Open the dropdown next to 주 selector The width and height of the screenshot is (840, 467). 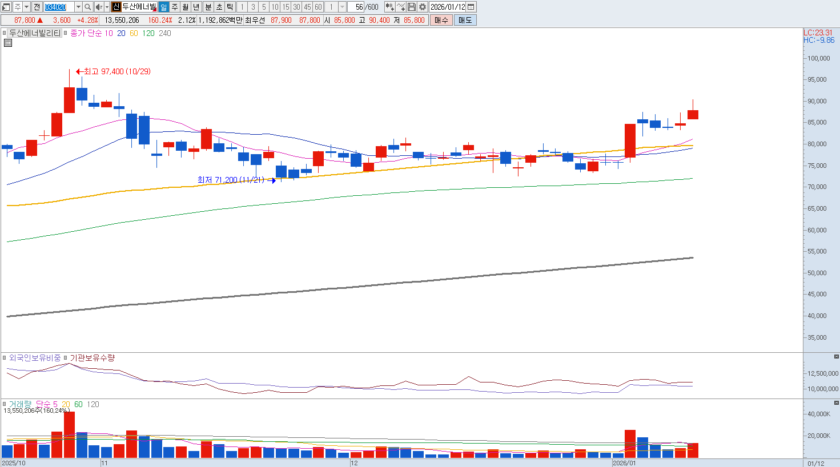point(26,7)
